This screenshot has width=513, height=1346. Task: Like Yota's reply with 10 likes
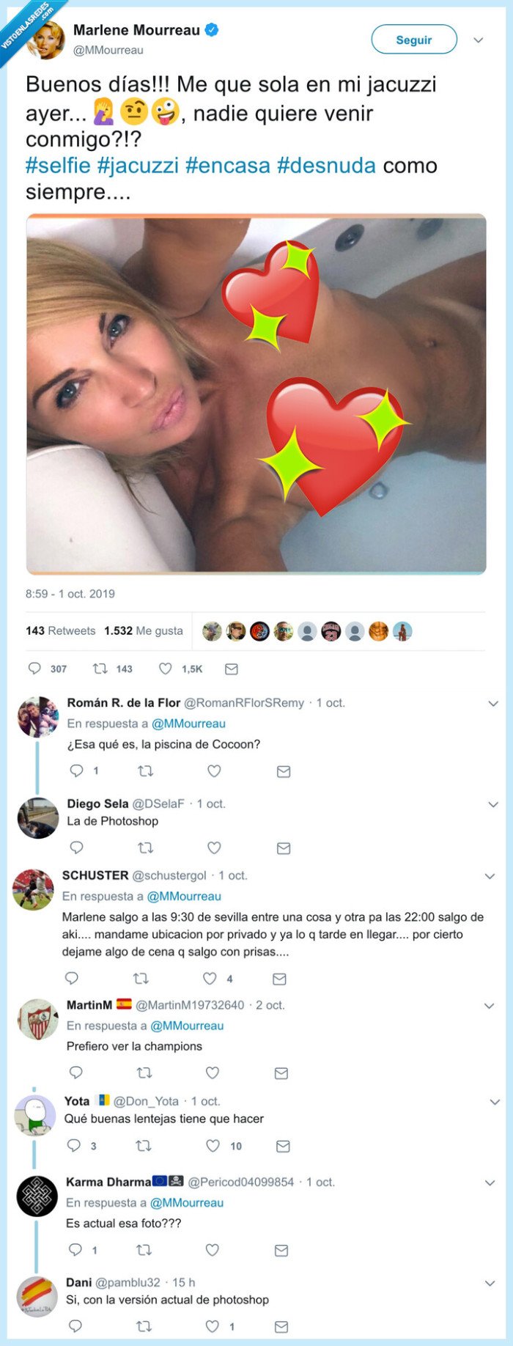coord(213,1146)
